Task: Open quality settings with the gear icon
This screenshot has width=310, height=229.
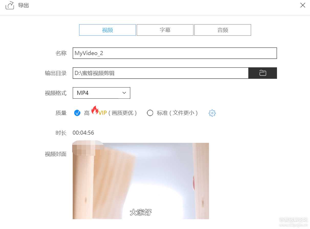Action: tap(212, 113)
